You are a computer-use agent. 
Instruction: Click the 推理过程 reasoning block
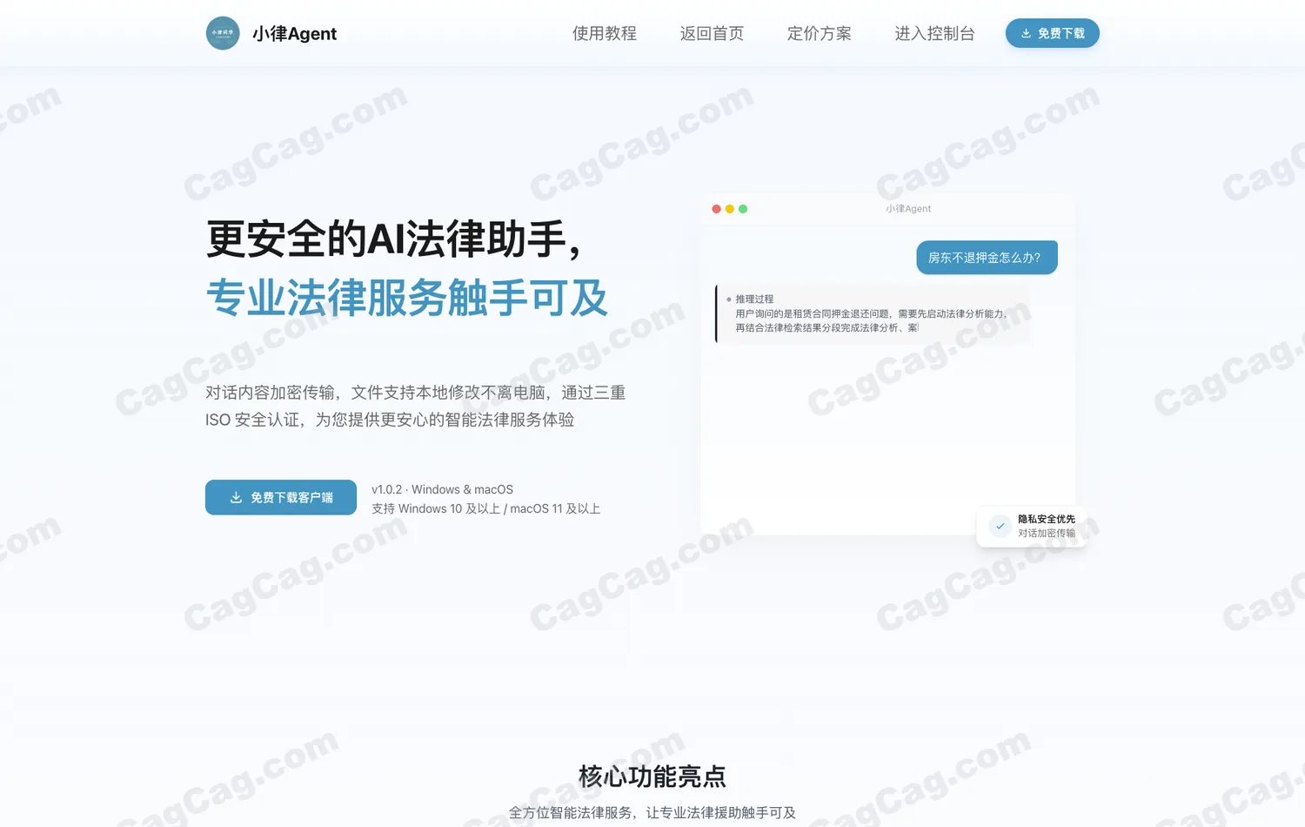[x=873, y=313]
